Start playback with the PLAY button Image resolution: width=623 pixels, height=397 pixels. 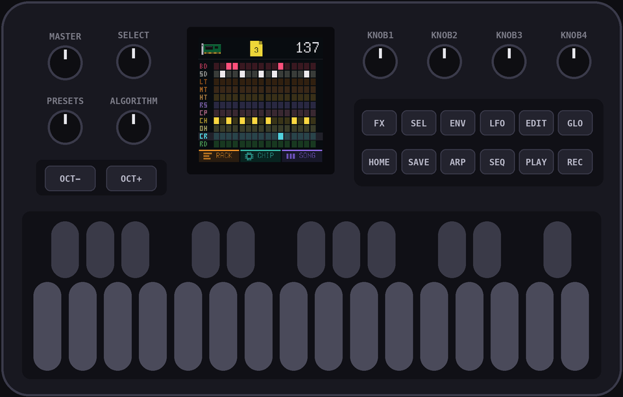536,162
